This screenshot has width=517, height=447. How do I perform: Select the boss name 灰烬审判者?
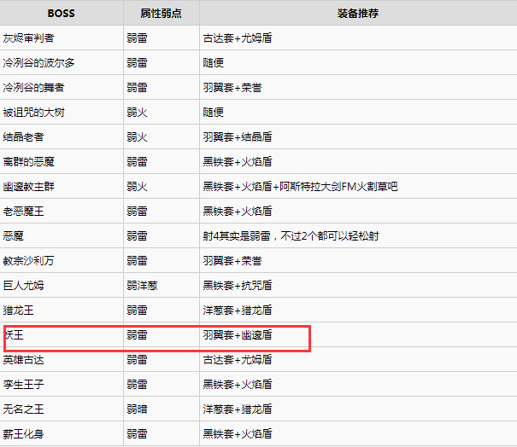tap(29, 38)
